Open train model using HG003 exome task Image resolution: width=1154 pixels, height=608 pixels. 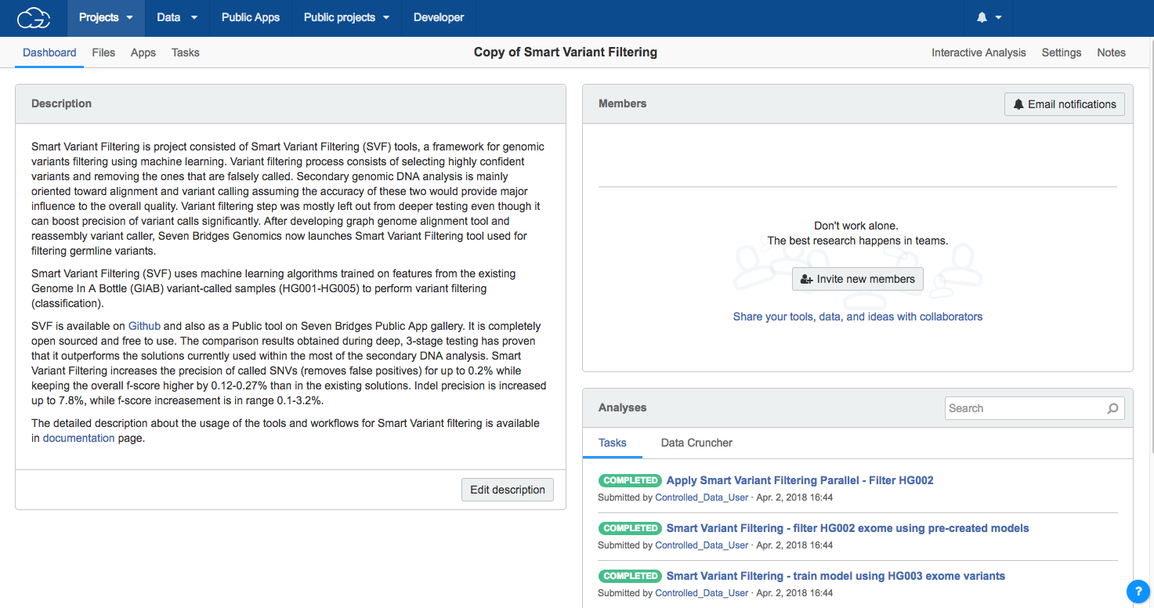pyautogui.click(x=836, y=576)
